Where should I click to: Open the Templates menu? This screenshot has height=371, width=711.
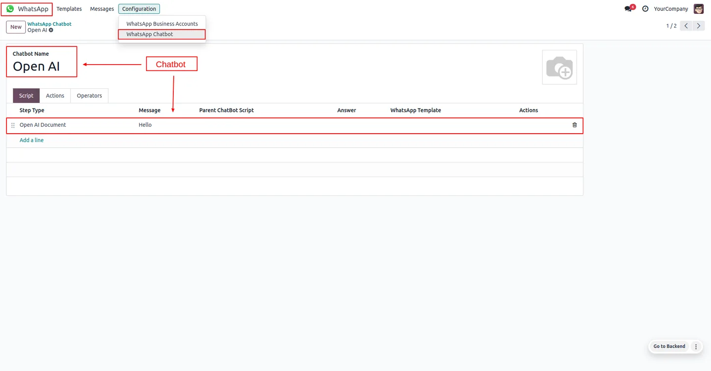point(69,9)
